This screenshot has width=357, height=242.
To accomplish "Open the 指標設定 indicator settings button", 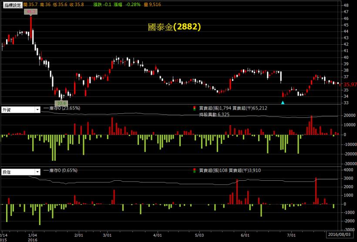I will click(x=13, y=5).
